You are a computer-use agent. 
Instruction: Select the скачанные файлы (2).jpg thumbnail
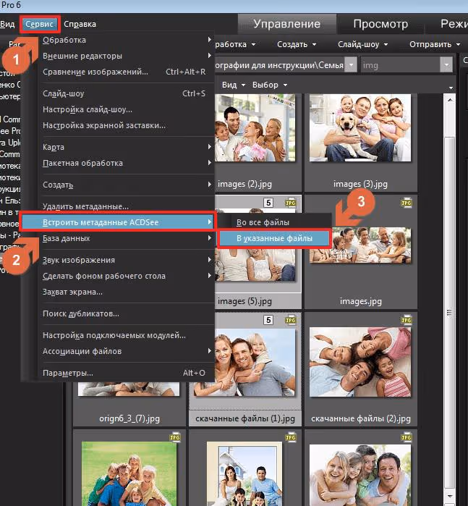(x=360, y=363)
